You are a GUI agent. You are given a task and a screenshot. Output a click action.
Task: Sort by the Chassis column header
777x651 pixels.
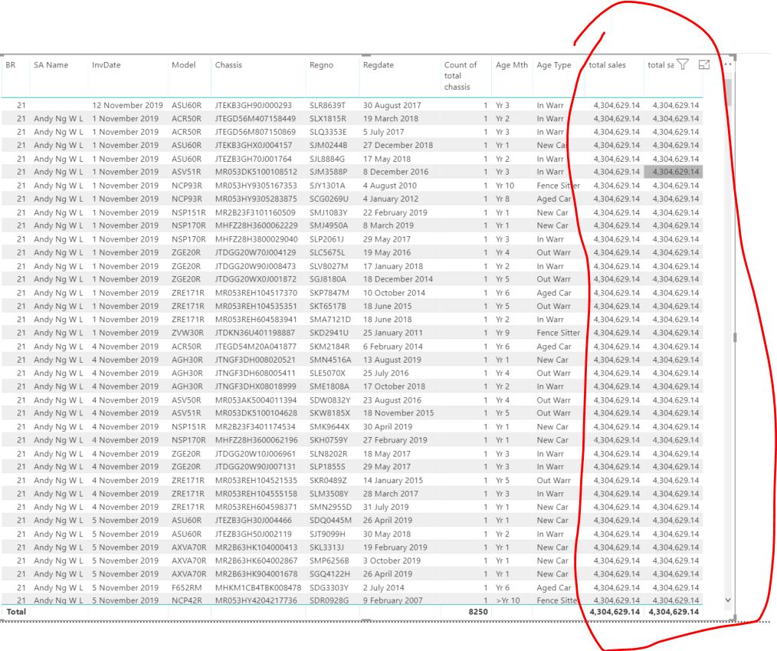[x=228, y=65]
